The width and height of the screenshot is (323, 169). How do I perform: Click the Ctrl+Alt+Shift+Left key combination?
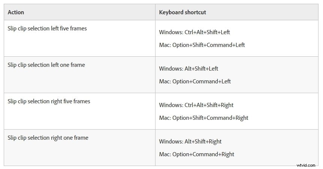[207, 32]
